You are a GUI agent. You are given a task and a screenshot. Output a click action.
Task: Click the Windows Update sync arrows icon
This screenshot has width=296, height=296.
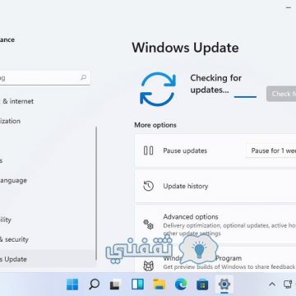pyautogui.click(x=158, y=89)
